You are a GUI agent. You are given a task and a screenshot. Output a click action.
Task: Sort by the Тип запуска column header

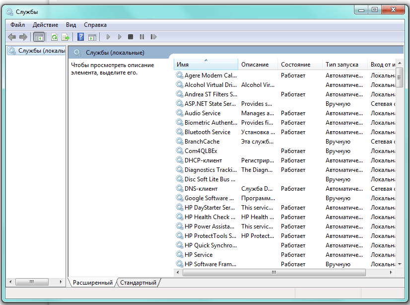tap(342, 65)
